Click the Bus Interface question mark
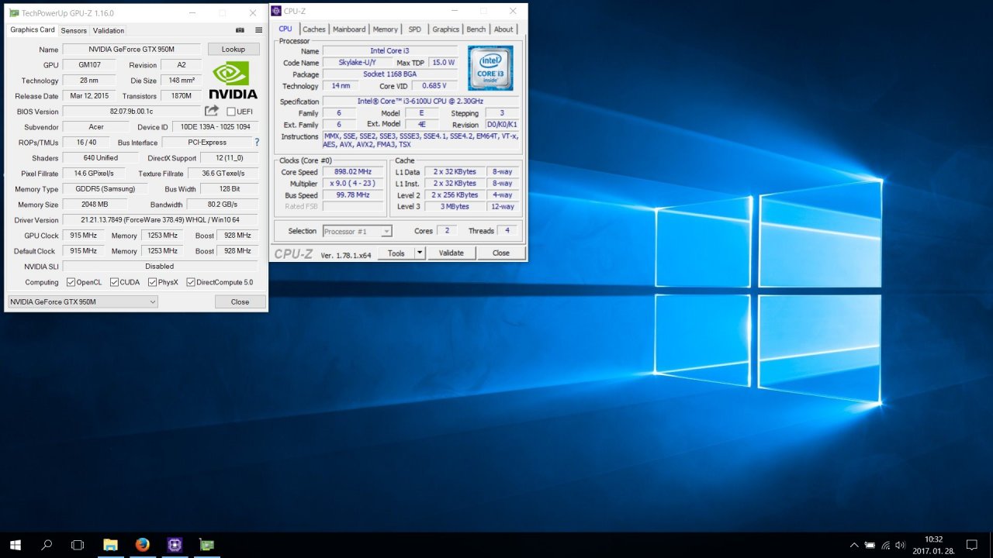This screenshot has height=558, width=993. click(x=257, y=143)
